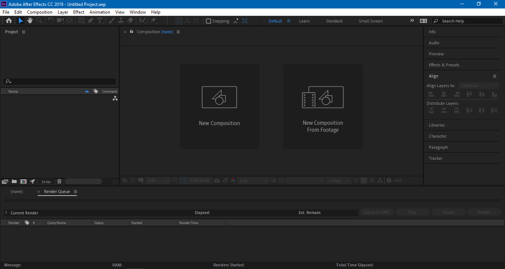Expand the Current Render details
Image resolution: width=505 pixels, height=269 pixels.
click(x=6, y=213)
